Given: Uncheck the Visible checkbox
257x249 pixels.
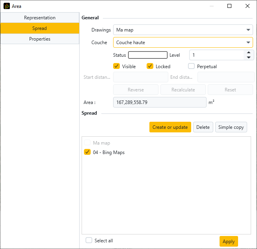Looking at the screenshot, I should click(117, 66).
